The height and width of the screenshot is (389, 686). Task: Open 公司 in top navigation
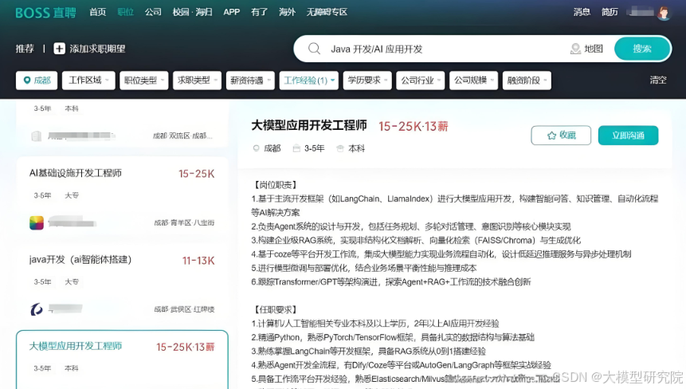[x=153, y=12]
